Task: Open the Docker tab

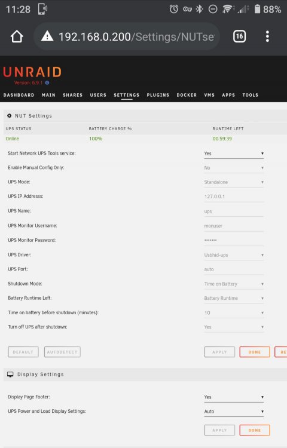Action: click(187, 95)
